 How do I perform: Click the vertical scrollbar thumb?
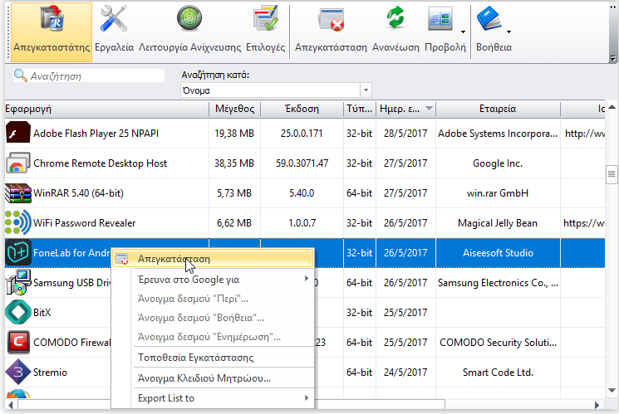[x=612, y=174]
